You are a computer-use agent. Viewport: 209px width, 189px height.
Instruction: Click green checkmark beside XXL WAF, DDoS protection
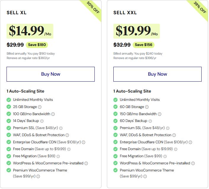115,135
